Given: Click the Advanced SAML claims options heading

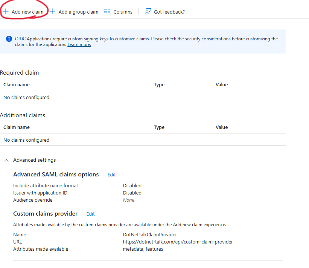Looking at the screenshot, I should [x=56, y=175].
